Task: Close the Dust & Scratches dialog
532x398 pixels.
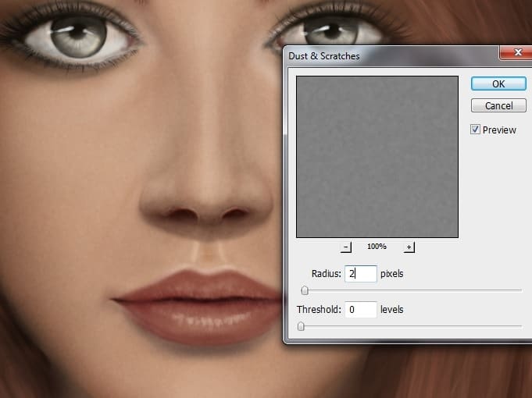Action: (516, 52)
